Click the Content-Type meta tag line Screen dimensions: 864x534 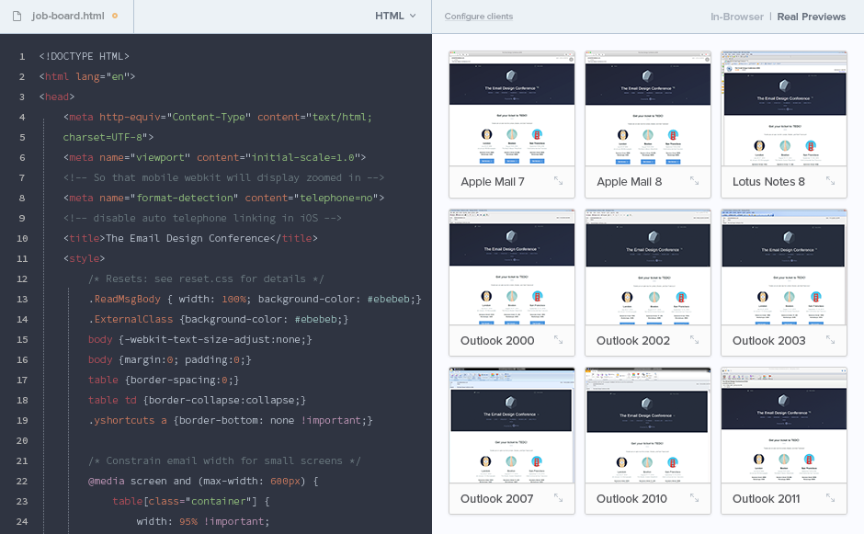click(x=218, y=117)
